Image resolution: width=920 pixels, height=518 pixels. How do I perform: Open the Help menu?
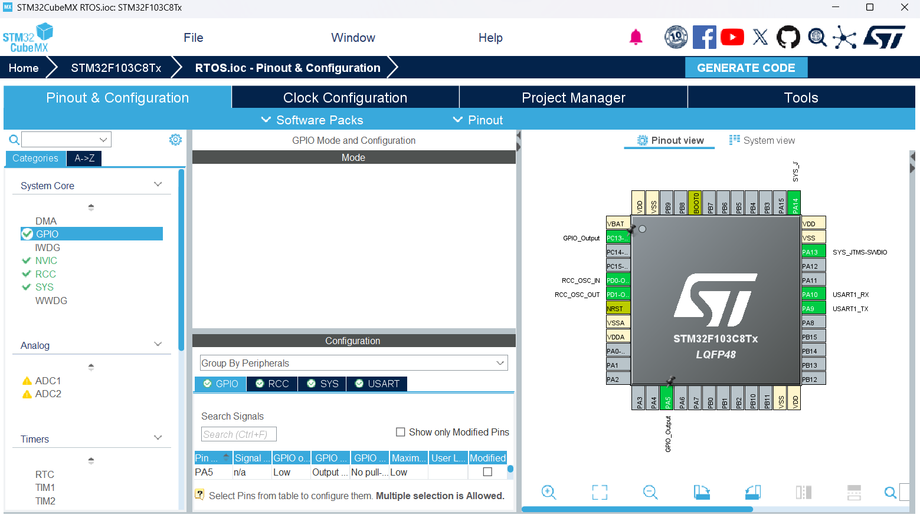click(x=490, y=38)
